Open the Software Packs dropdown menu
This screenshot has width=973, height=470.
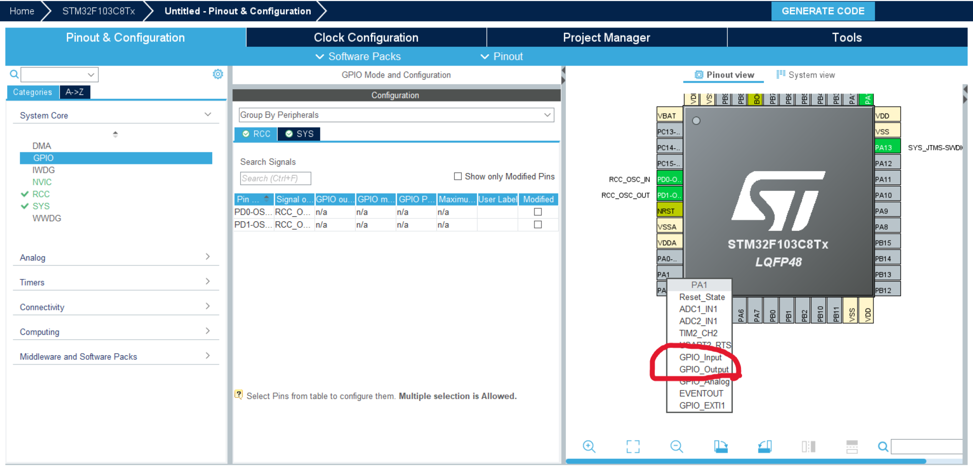358,56
